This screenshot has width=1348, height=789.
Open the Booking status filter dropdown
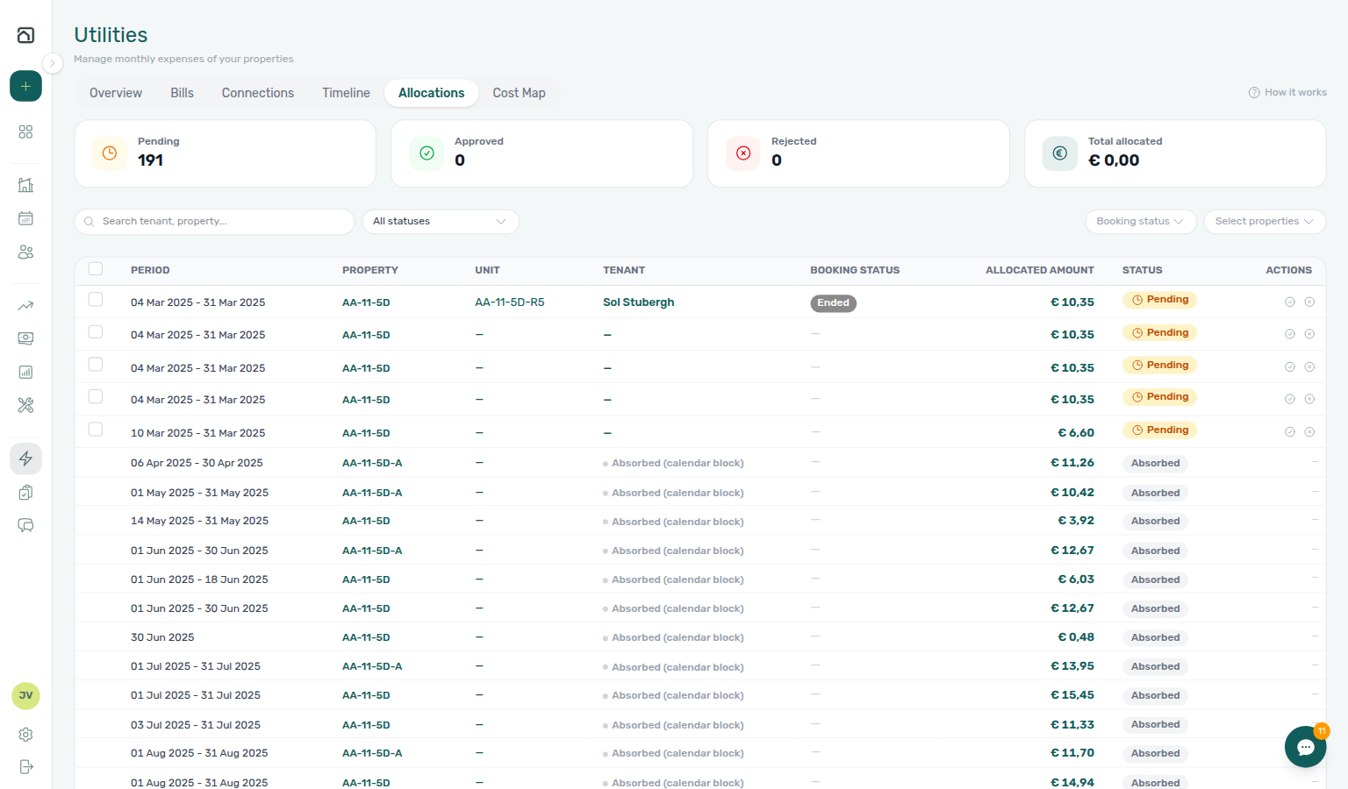coord(1140,222)
